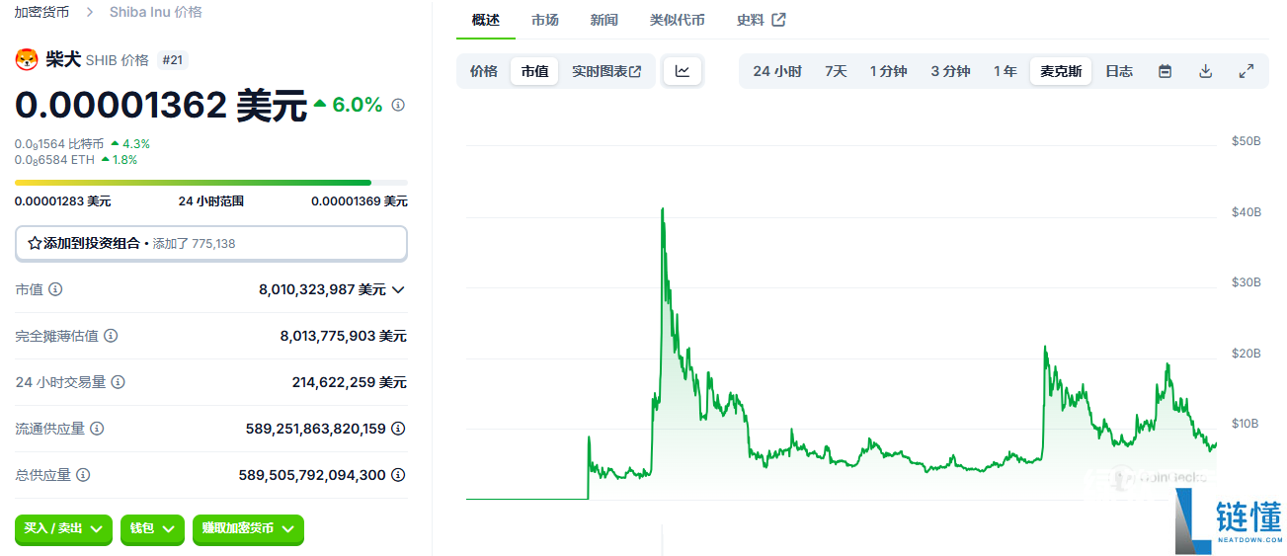The height and width of the screenshot is (556, 1287).
Task: Select the 24 小时 time range
Action: click(777, 71)
